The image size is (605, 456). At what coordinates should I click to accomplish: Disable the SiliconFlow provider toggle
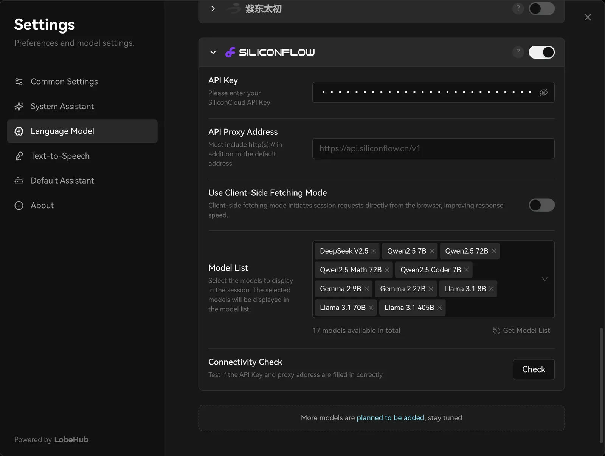pyautogui.click(x=541, y=52)
